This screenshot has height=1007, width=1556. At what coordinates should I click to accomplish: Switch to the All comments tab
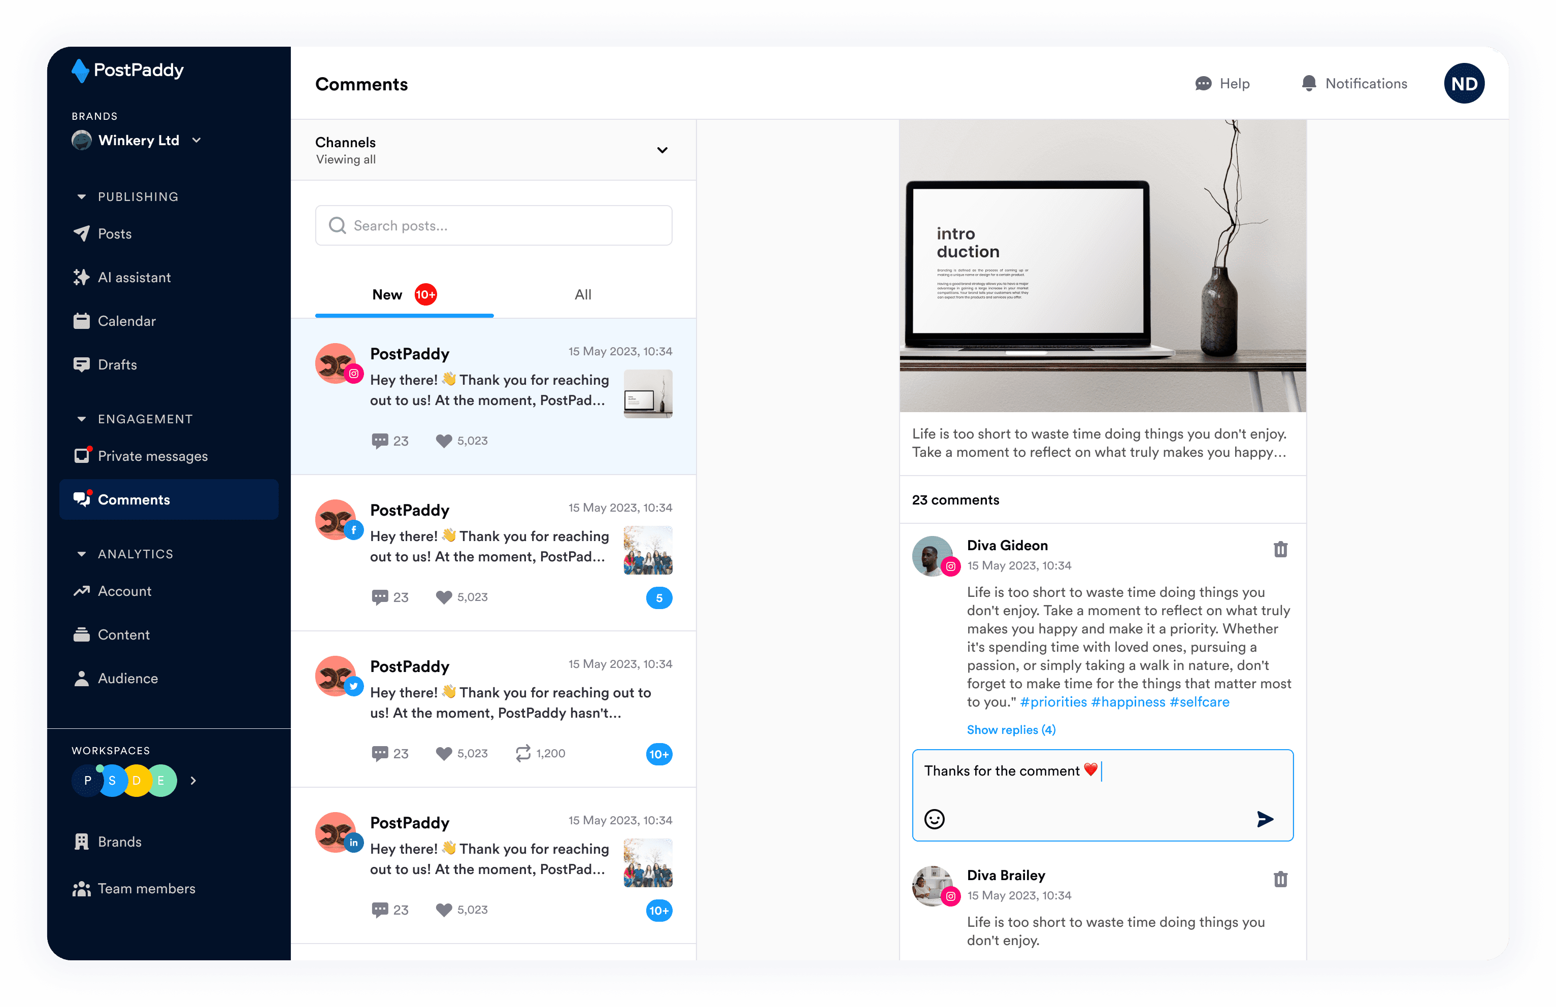pyautogui.click(x=582, y=295)
